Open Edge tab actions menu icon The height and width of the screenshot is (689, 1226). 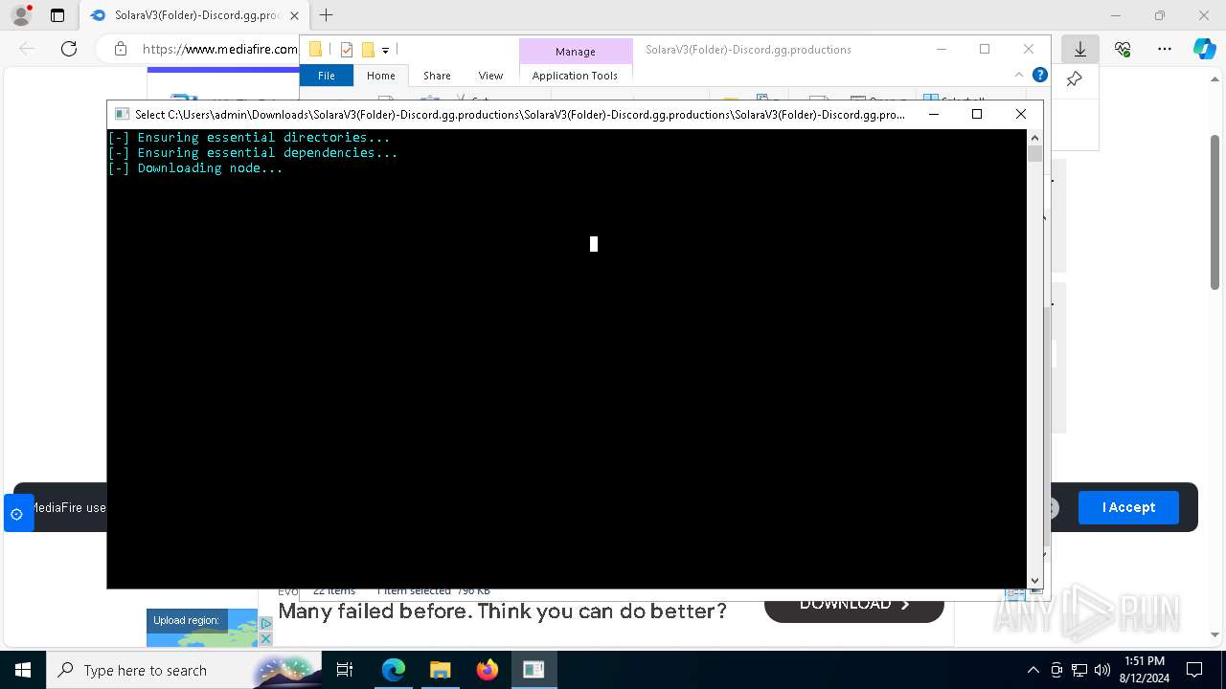tap(57, 15)
